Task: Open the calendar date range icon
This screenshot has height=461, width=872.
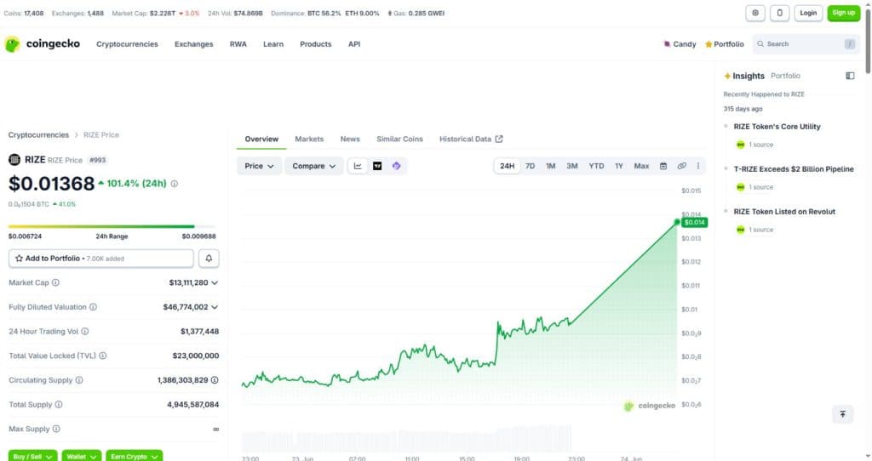Action: 663,166
